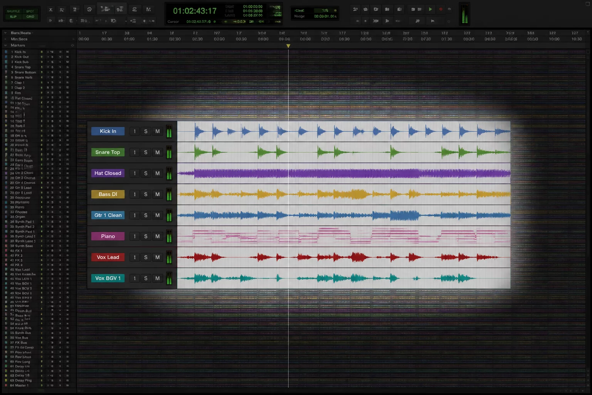Click the level meter on the Vox BGV 1 track
This screenshot has height=395, width=592.
tap(169, 279)
